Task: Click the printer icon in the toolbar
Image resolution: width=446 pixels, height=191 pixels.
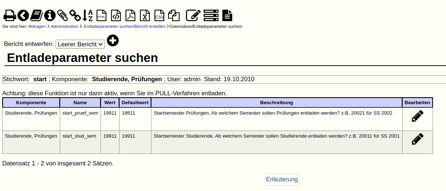Action: (x=9, y=15)
